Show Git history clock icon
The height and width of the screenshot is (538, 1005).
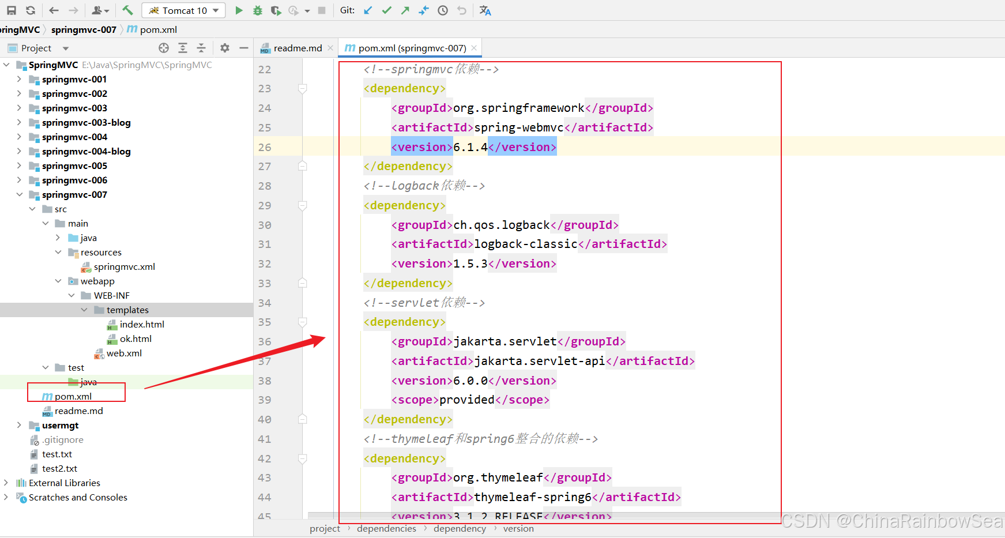[x=443, y=10]
